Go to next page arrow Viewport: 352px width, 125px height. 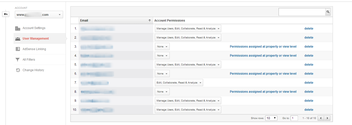327,118
